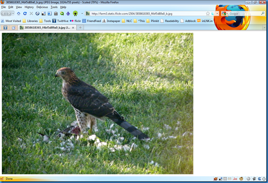Click the Readability bookmarklet
The height and width of the screenshot is (183, 268).
(170, 21)
